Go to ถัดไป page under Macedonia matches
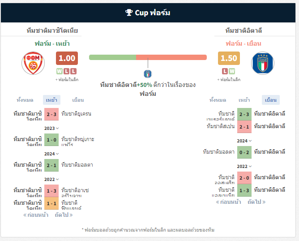This screenshot has height=241, width=299. click(64, 215)
